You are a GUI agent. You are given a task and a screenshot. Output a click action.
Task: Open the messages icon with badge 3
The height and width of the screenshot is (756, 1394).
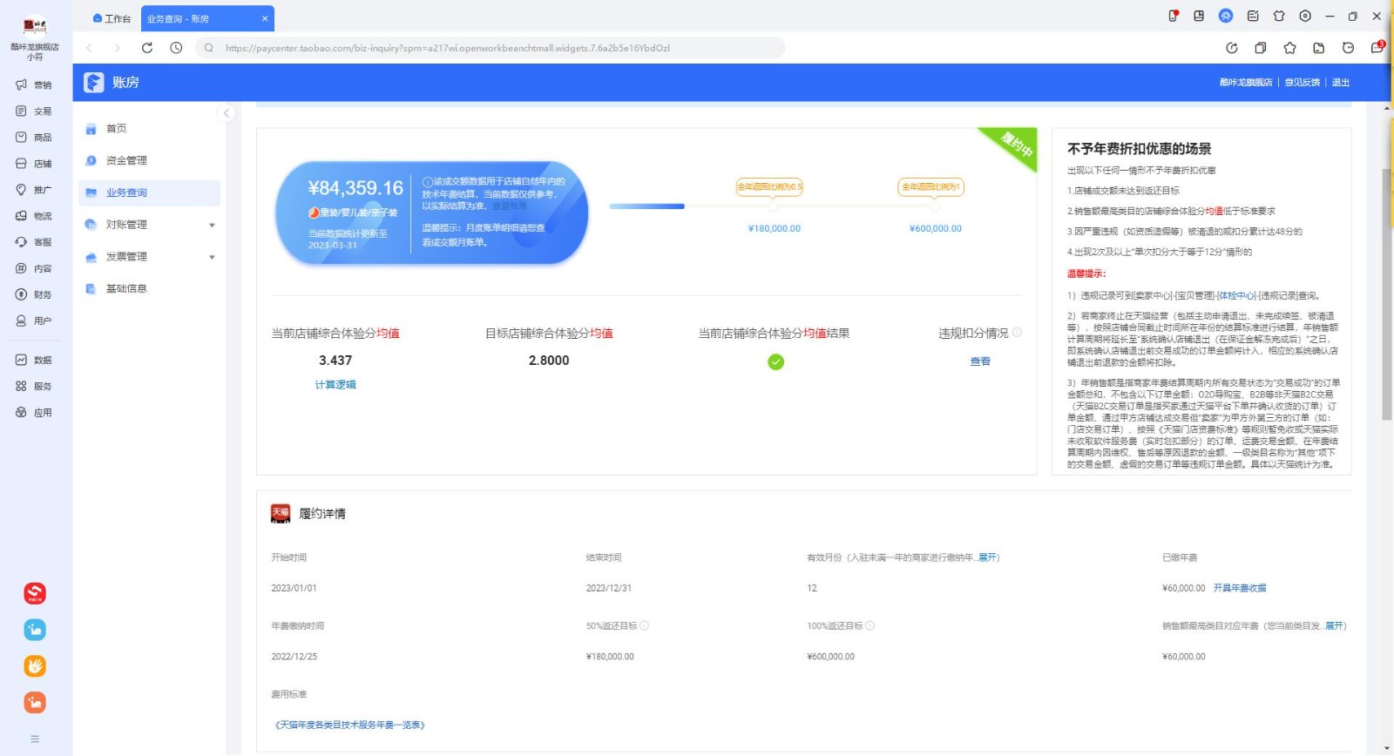(1377, 47)
